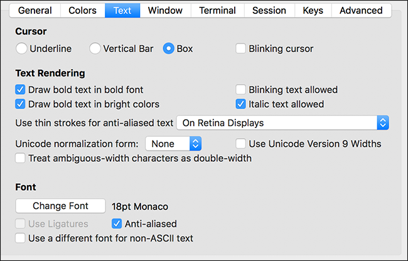Open the Session tab
Image resolution: width=408 pixels, height=261 pixels.
click(x=269, y=11)
